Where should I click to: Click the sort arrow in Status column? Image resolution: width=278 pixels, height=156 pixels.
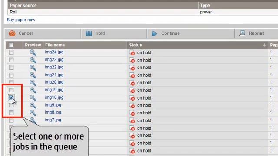click(x=264, y=45)
